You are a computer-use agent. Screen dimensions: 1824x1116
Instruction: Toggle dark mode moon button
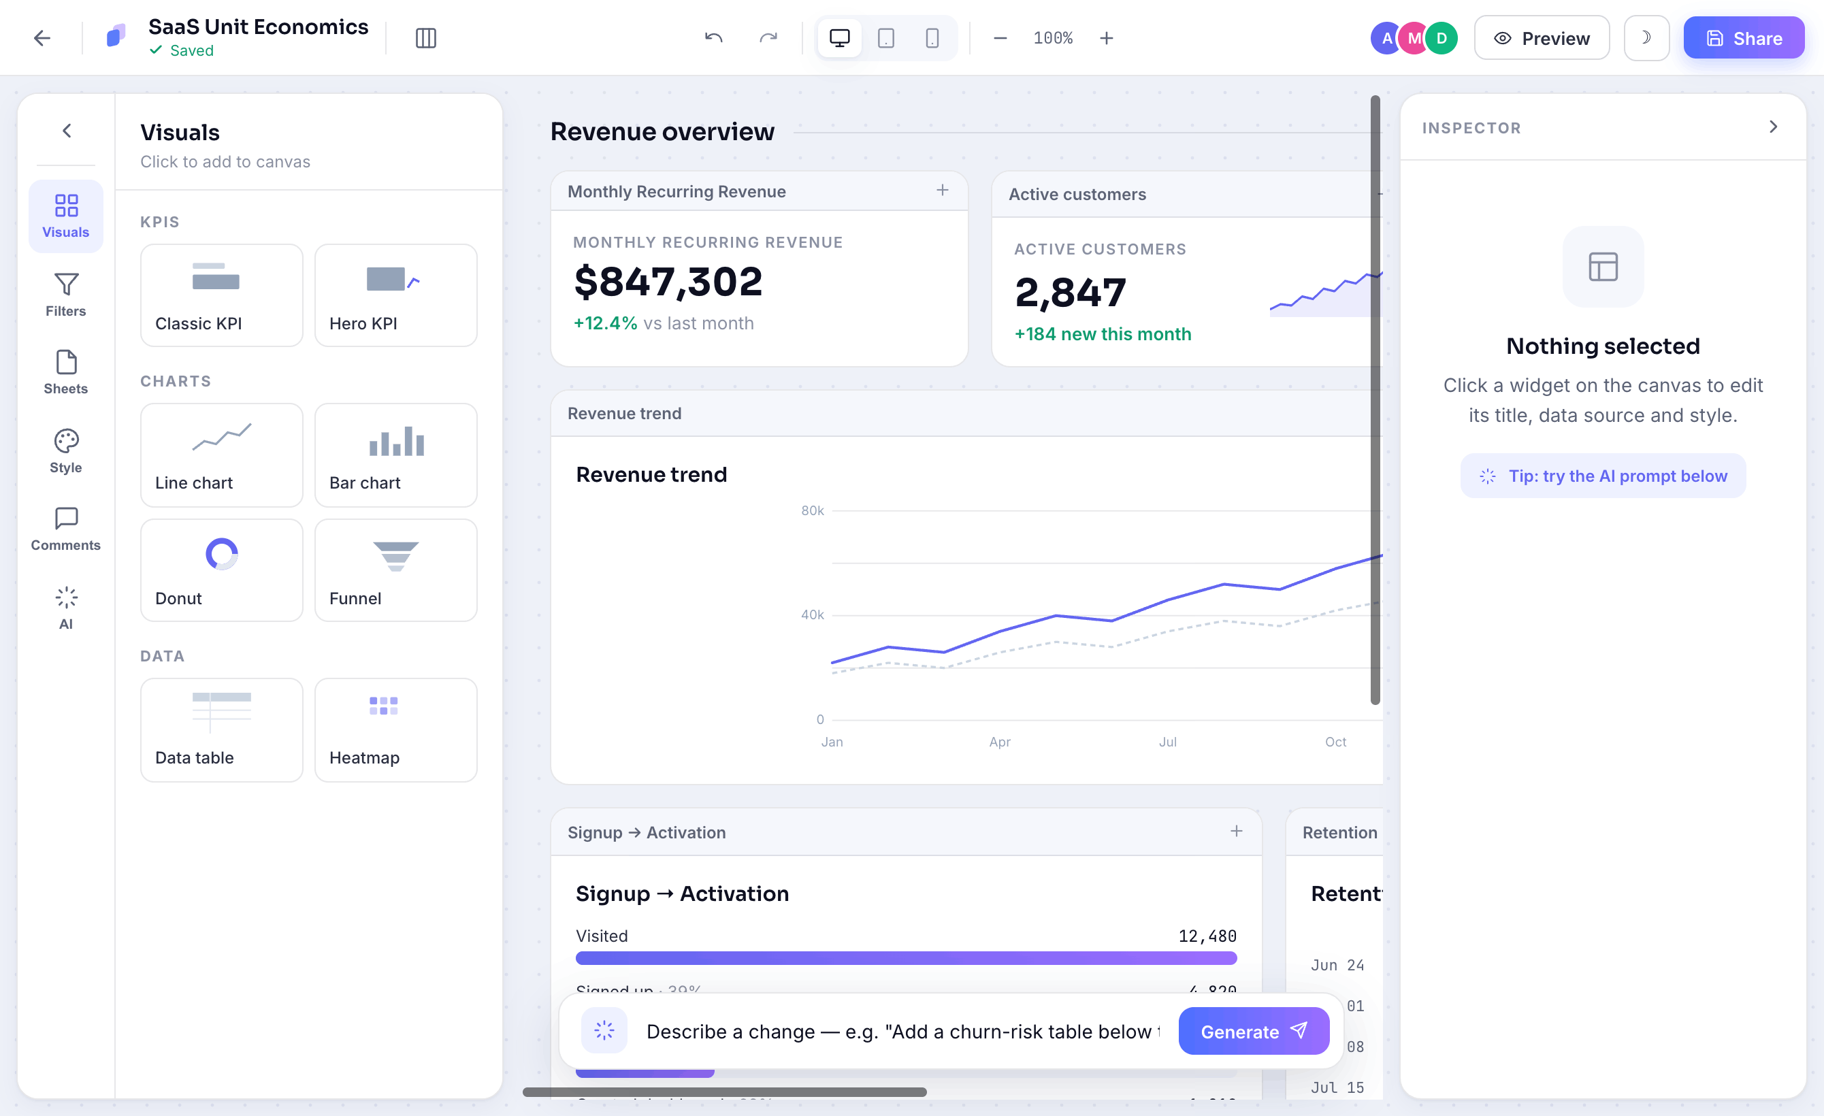pos(1646,37)
